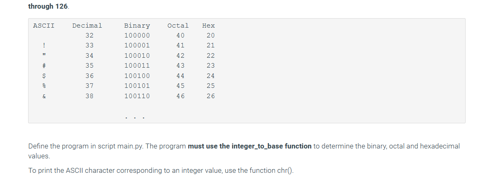478x179 pixels.
Task: Click the Binary column header
Action: tap(137, 26)
